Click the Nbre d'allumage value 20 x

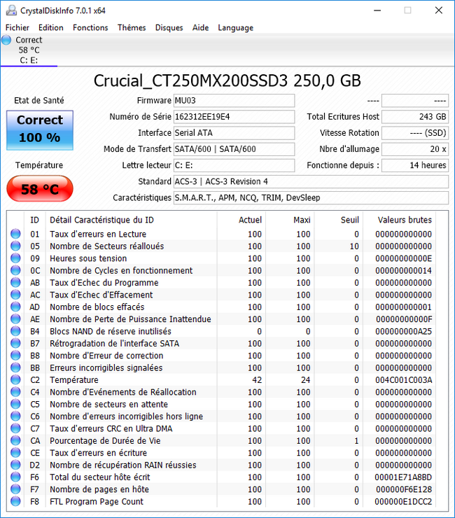tap(415, 149)
